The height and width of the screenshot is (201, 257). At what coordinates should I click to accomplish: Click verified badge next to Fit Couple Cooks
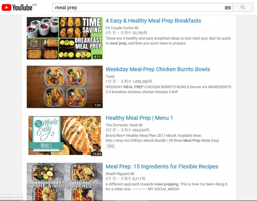[x=136, y=28]
